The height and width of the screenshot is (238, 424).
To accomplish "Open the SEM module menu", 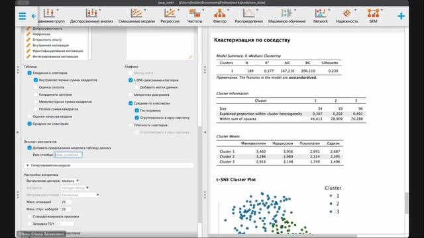I will click(373, 16).
